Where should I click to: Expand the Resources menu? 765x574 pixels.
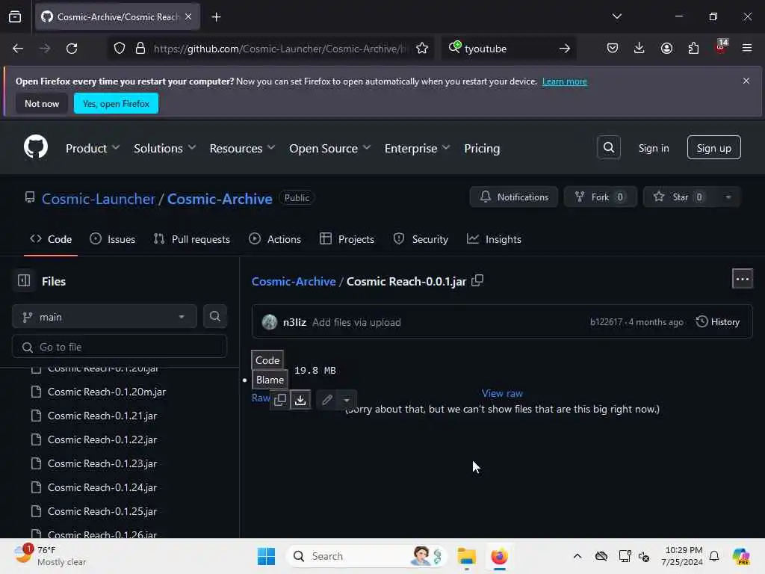pyautogui.click(x=242, y=148)
